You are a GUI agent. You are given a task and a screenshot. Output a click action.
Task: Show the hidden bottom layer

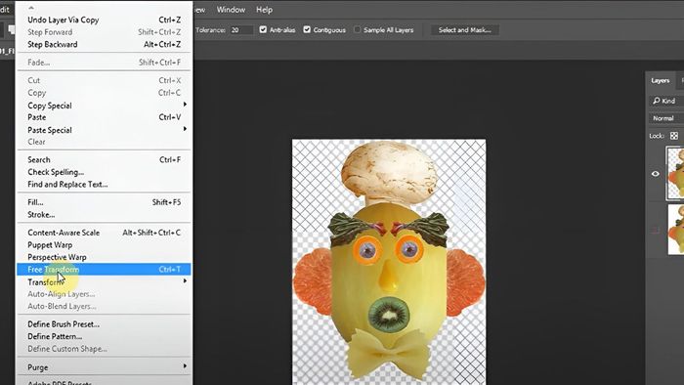(656, 231)
